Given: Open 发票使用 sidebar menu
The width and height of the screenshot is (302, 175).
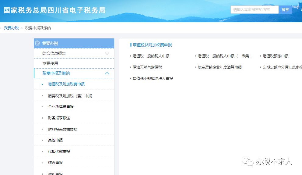Looking at the screenshot, I should pyautogui.click(x=74, y=63).
